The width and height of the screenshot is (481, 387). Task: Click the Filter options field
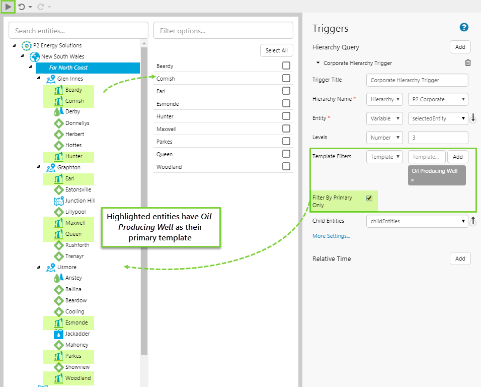pos(223,30)
